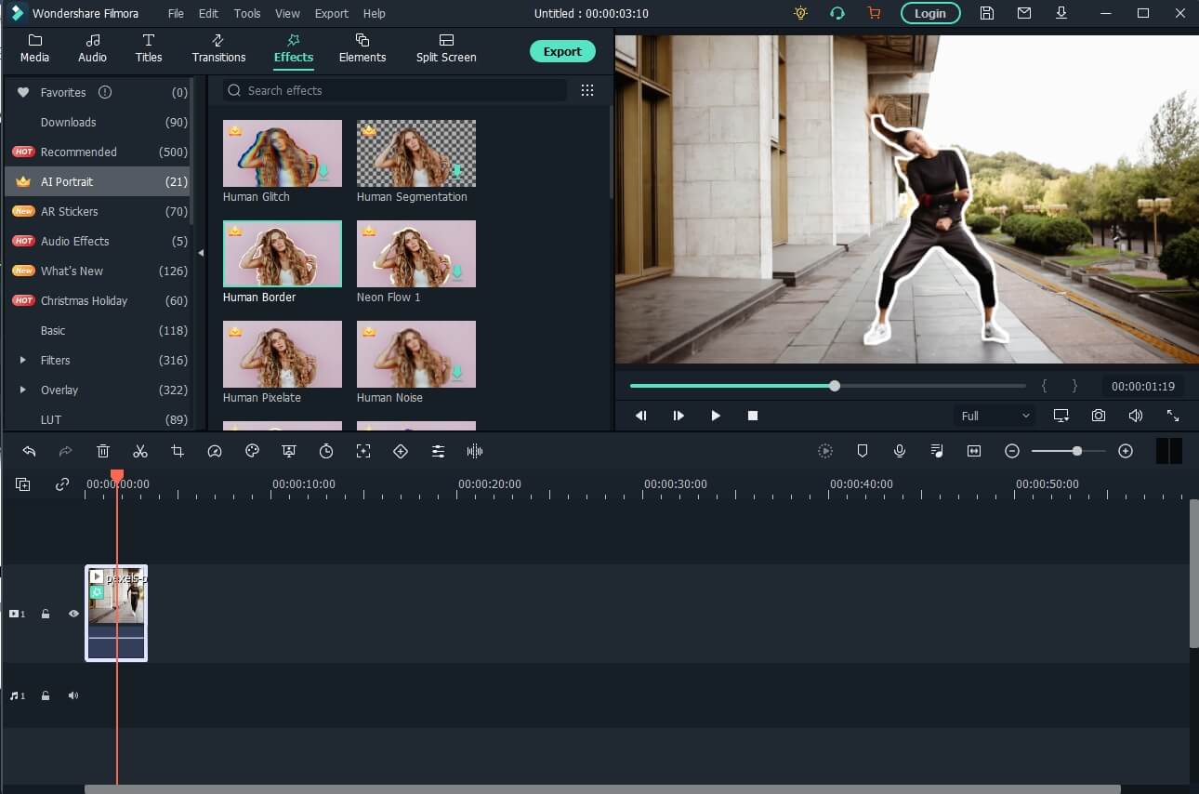
Task: Select AI Portrait category
Action: (x=98, y=181)
